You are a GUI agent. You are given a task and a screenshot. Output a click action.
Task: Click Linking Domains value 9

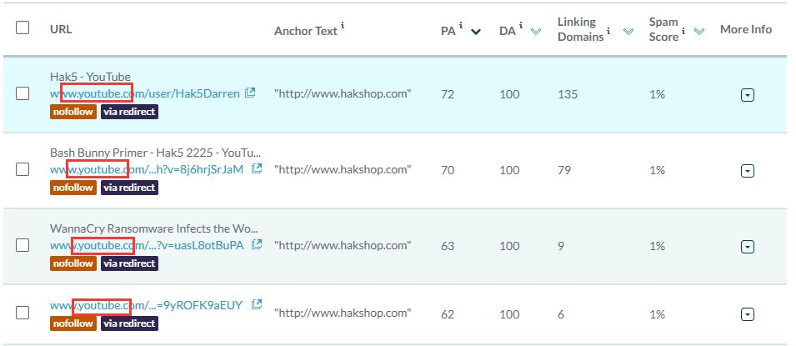pos(561,246)
